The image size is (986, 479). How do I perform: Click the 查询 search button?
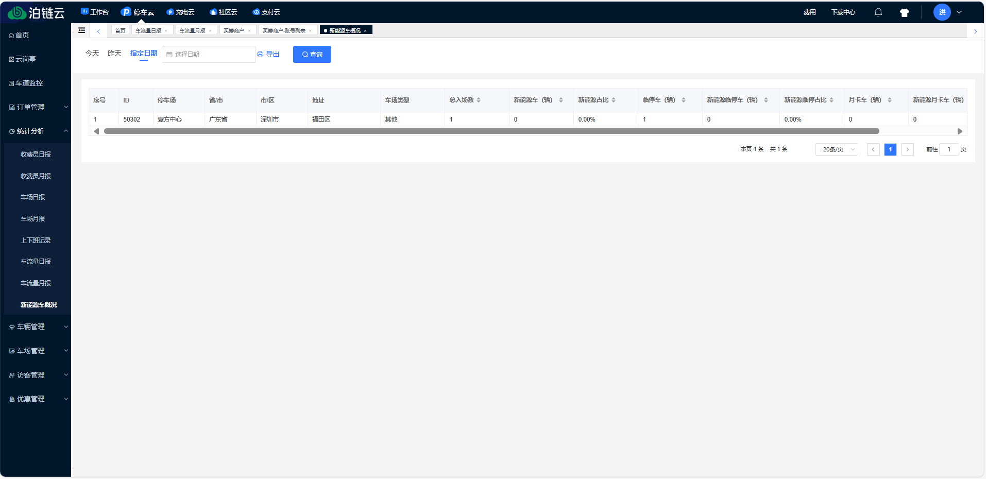(x=312, y=55)
